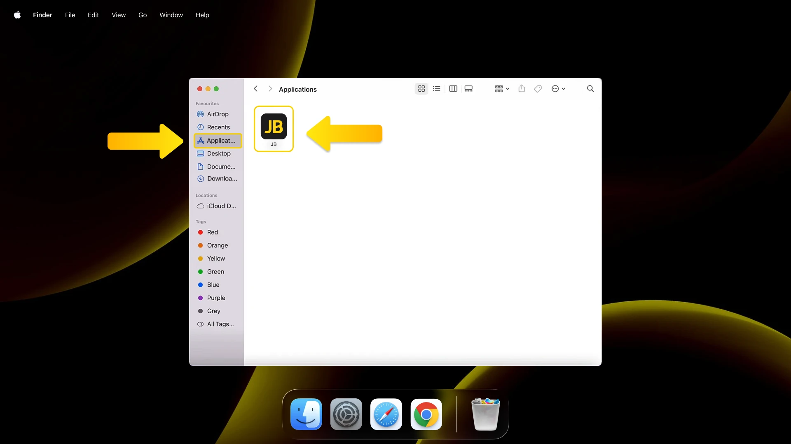Select the Purple tag in sidebar
This screenshot has width=791, height=444.
(216, 298)
